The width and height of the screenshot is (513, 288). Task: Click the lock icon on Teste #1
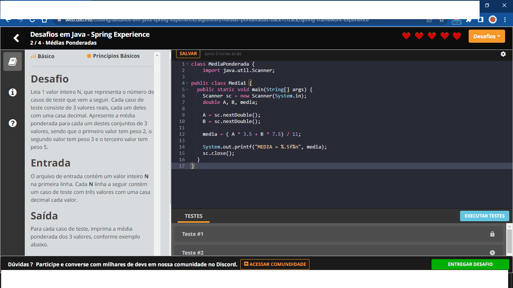[x=492, y=234]
